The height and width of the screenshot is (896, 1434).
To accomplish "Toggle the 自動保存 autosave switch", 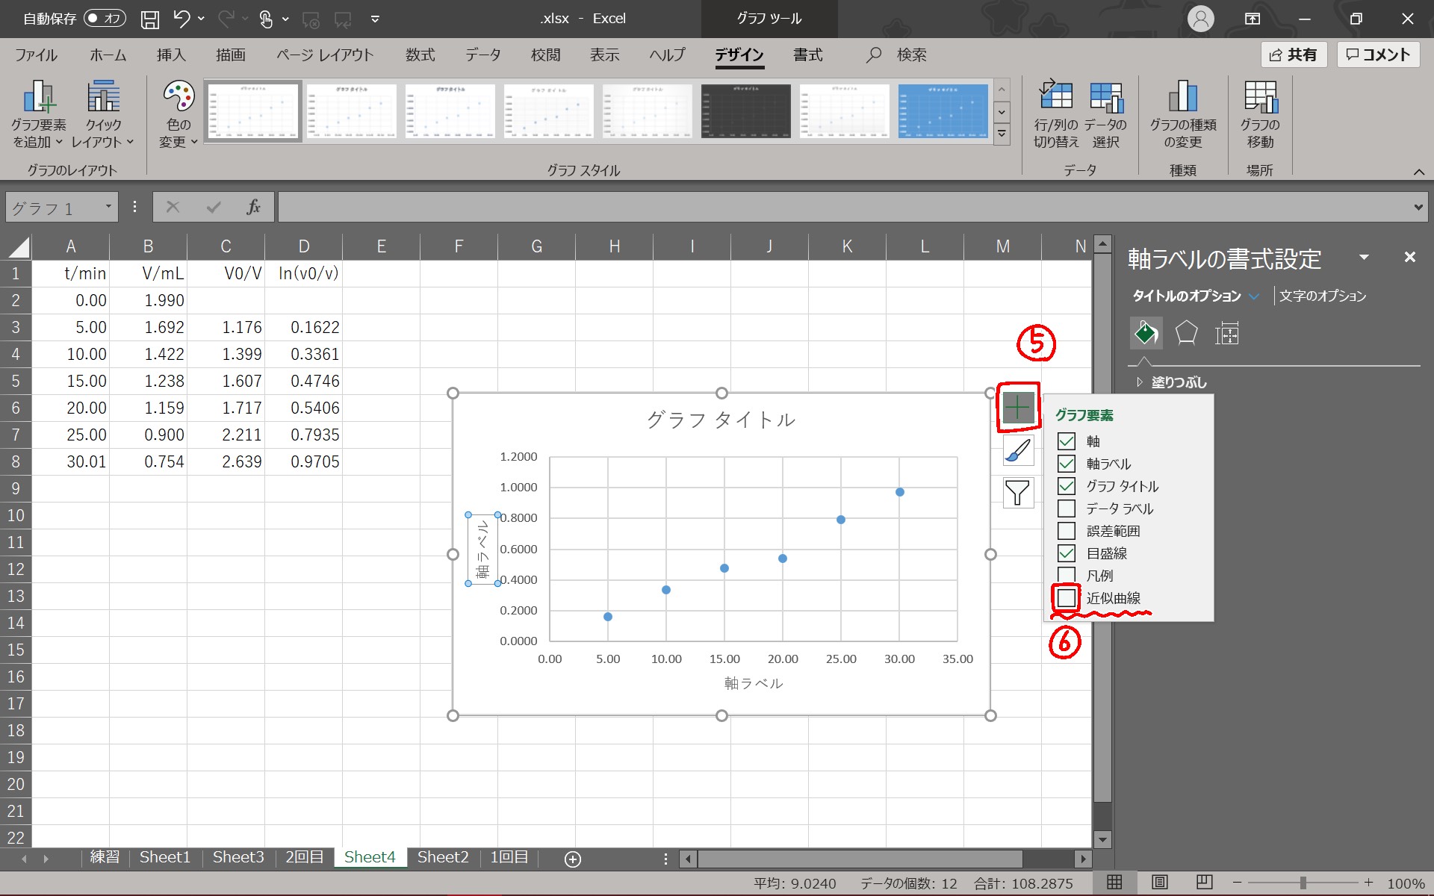I will click(x=105, y=19).
